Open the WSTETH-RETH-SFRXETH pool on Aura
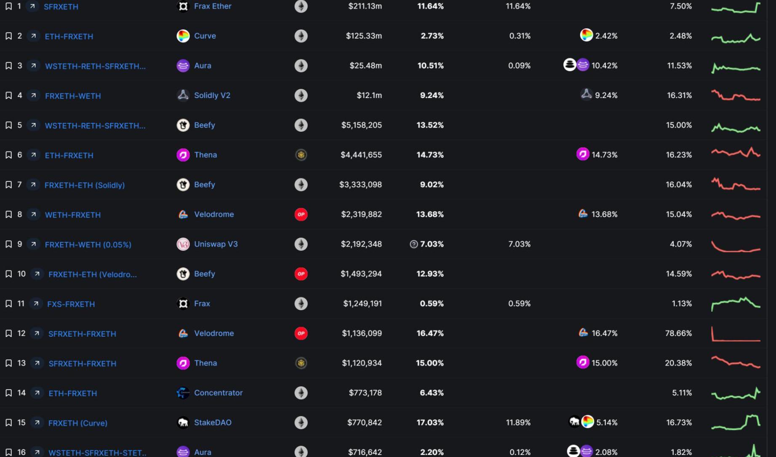 95,66
